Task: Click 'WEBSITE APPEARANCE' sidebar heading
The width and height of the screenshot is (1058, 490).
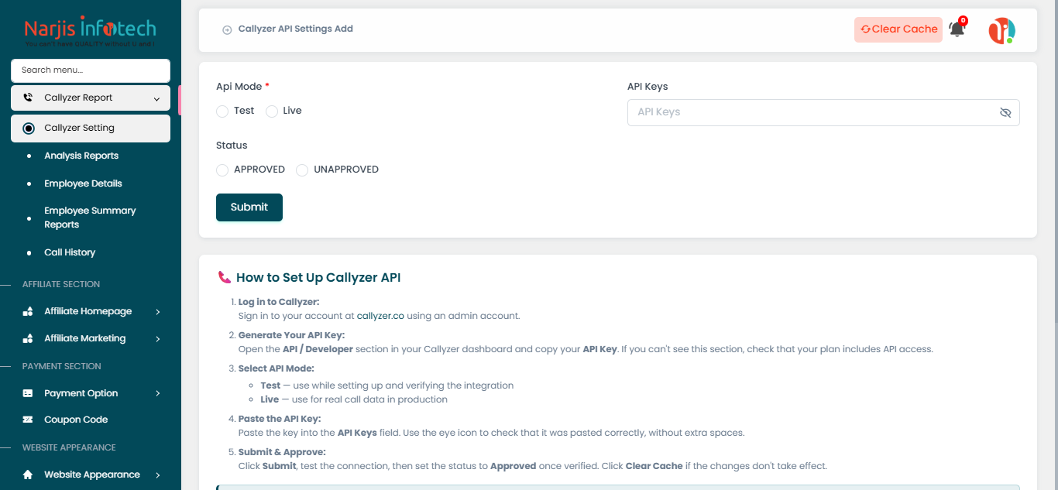Action: (69, 447)
